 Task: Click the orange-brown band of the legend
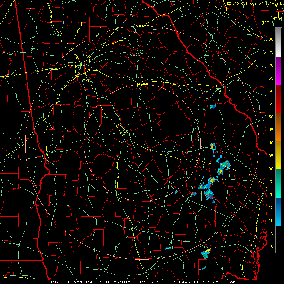279,127
